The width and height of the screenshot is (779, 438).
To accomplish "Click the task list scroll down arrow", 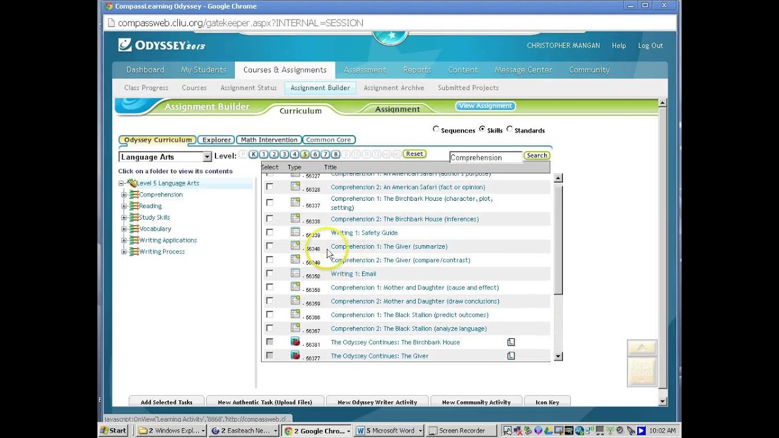I will [x=558, y=356].
